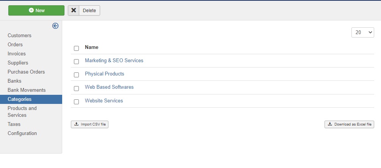This screenshot has height=168, width=381.
Task: Click the download icon on Excel export
Action: pyautogui.click(x=330, y=124)
